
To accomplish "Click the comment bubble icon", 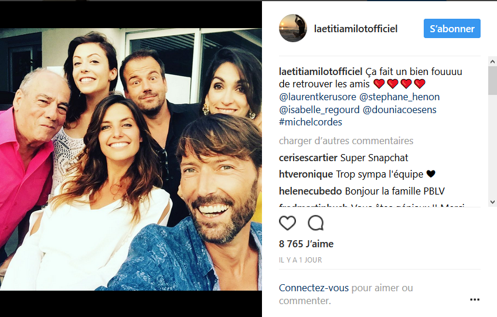I will point(316,223).
